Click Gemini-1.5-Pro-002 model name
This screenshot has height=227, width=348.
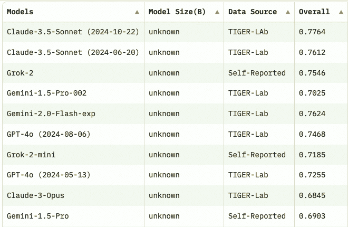tap(46, 93)
